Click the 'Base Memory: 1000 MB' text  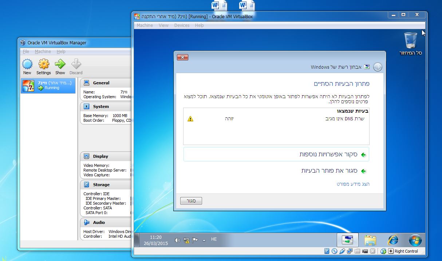[105, 116]
